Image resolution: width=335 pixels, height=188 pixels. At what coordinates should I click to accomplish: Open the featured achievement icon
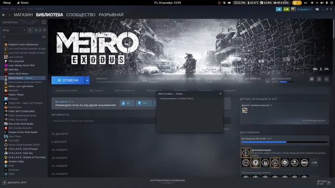[245, 152]
